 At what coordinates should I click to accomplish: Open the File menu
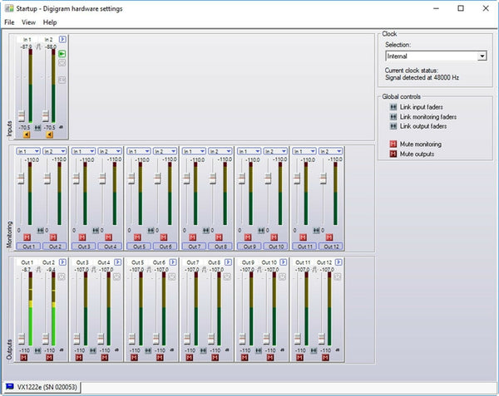click(9, 22)
